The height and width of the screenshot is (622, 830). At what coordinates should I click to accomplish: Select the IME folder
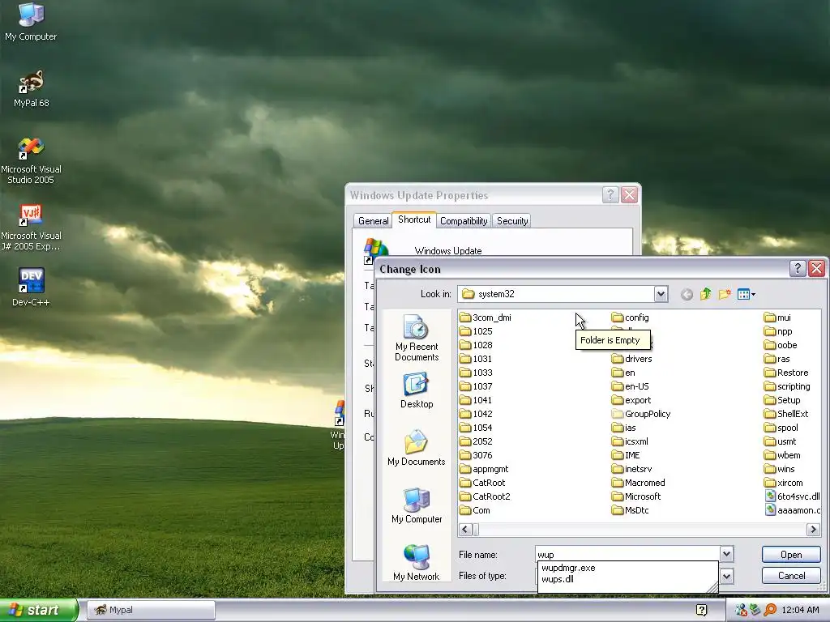pyautogui.click(x=626, y=455)
